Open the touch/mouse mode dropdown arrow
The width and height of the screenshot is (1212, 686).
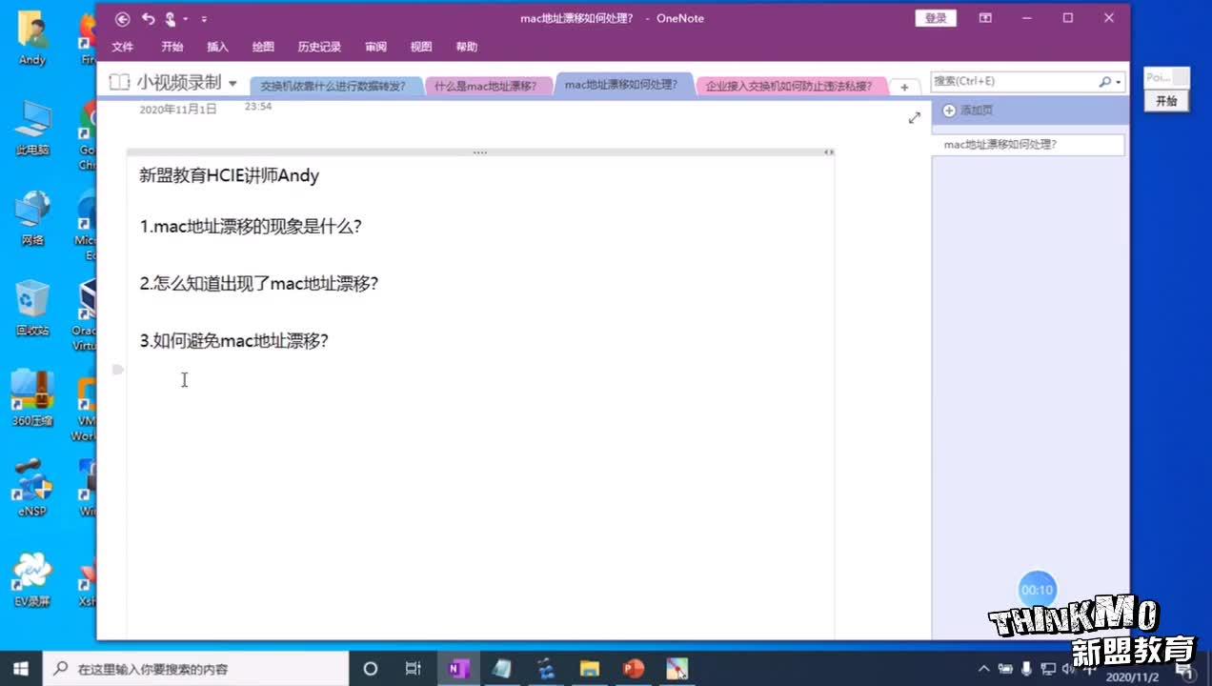pyautogui.click(x=186, y=19)
